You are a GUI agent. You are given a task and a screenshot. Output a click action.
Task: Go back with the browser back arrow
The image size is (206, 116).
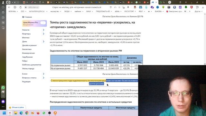9,7
